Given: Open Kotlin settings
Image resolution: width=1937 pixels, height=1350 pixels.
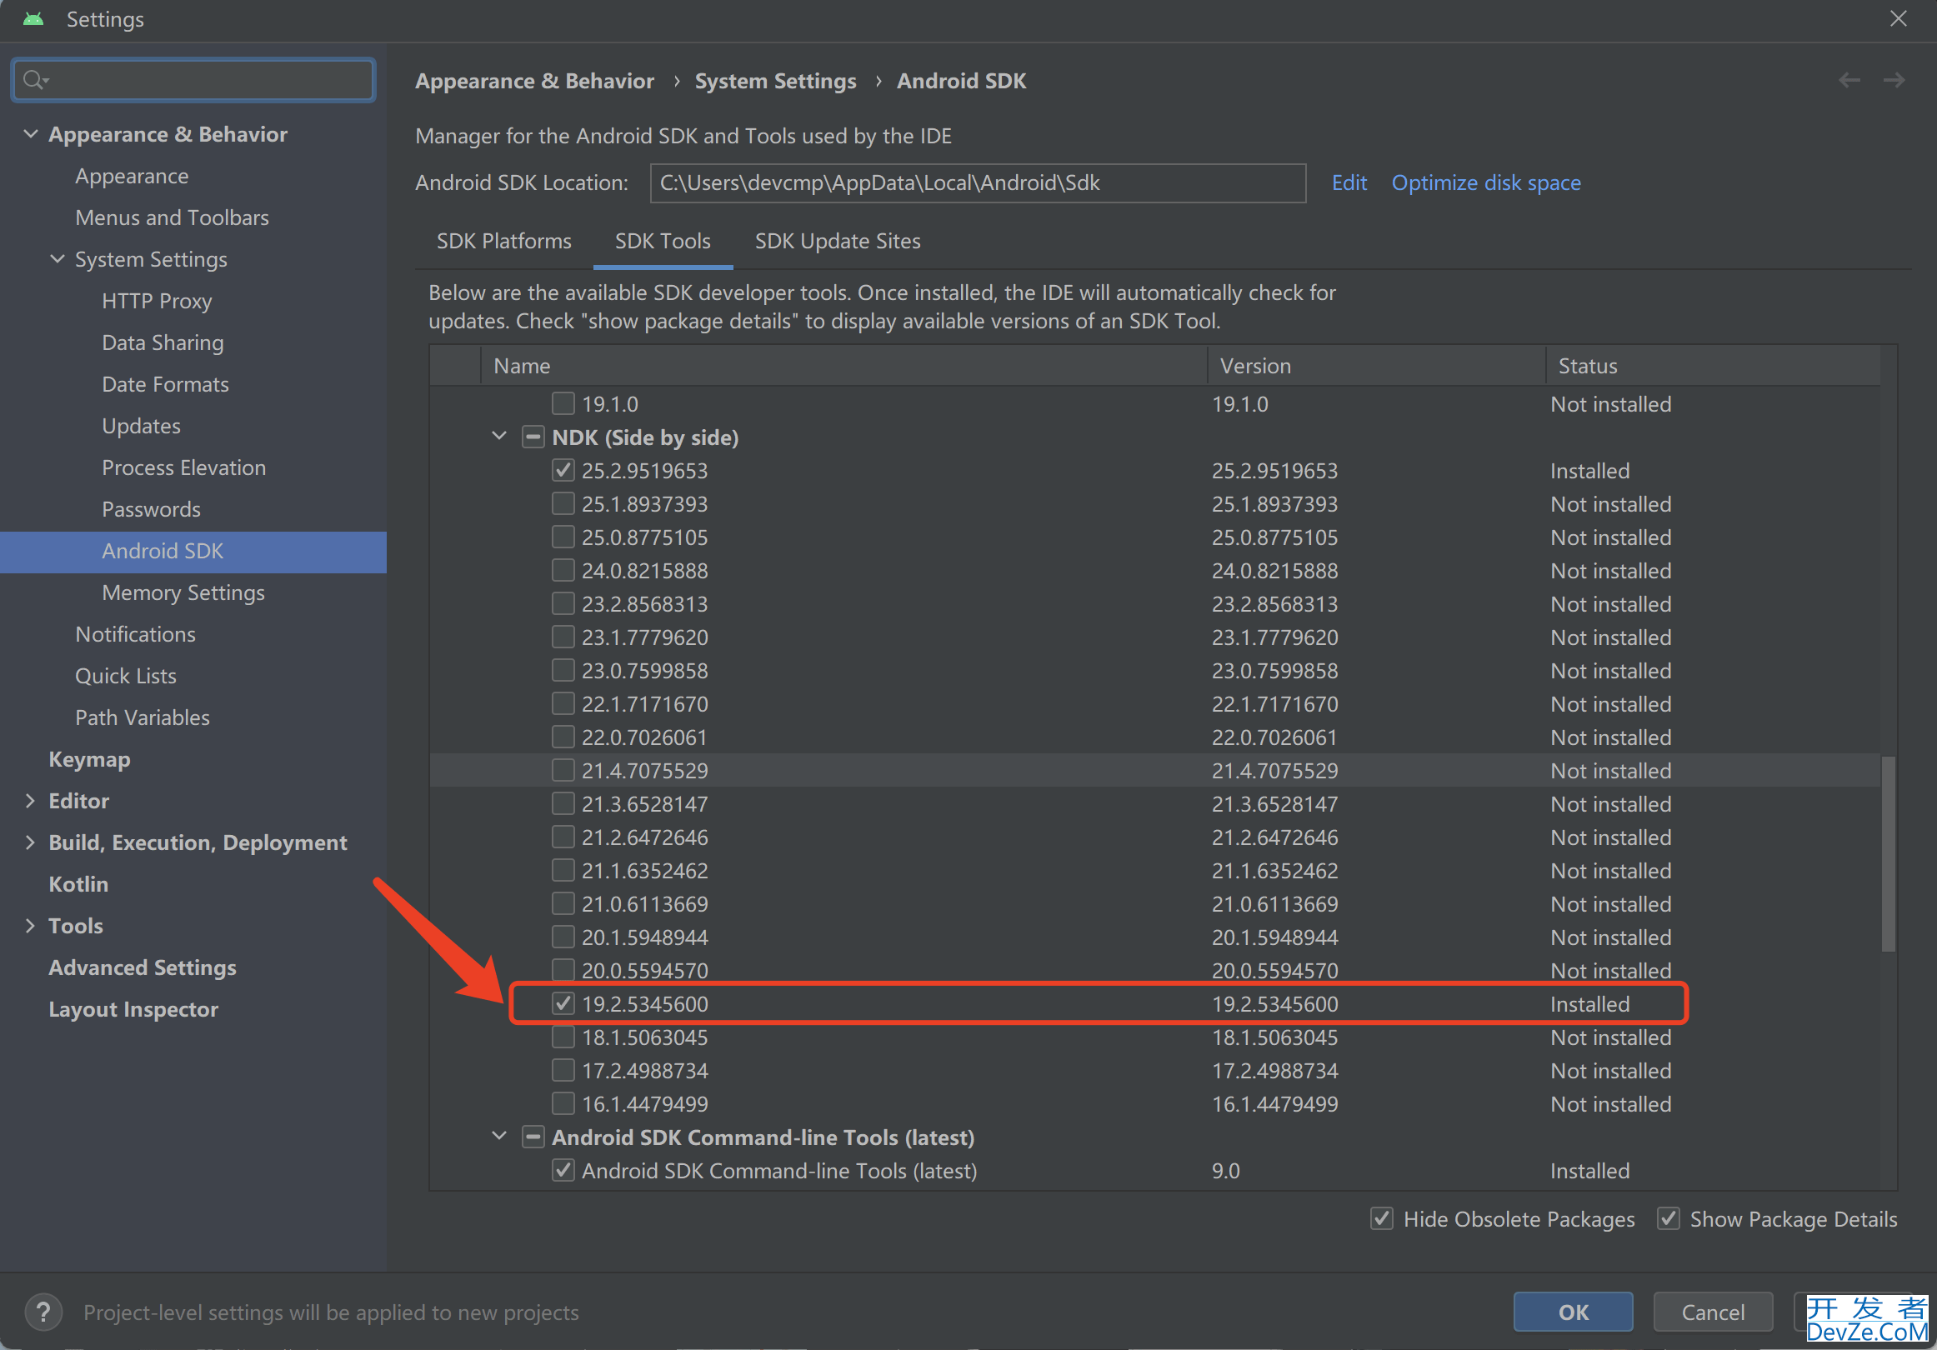Looking at the screenshot, I should click(78, 884).
